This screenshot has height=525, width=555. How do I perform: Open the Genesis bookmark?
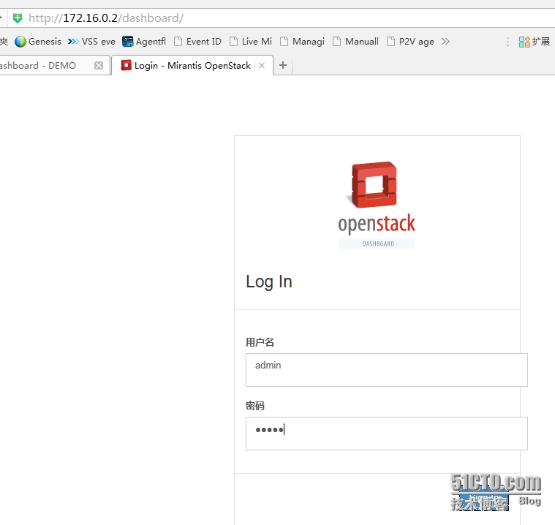coord(38,42)
